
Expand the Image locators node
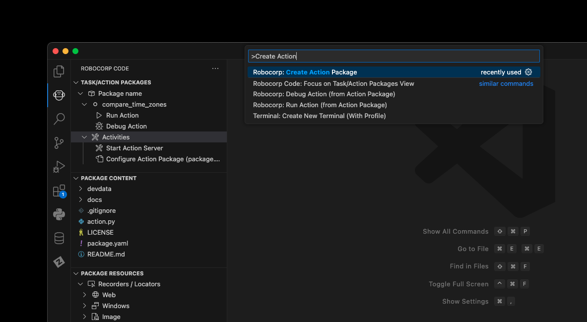pos(85,317)
